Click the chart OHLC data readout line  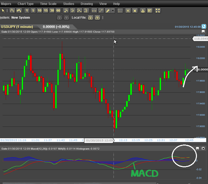point(58,32)
